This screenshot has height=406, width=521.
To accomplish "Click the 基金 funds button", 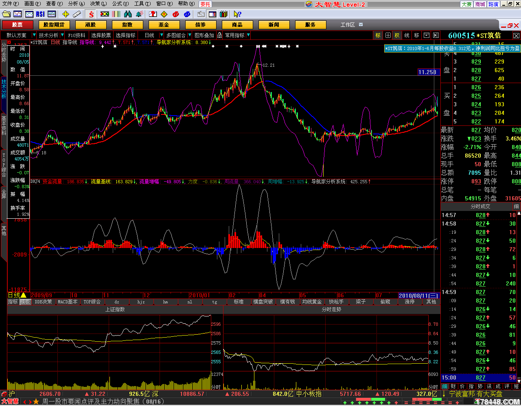I will coord(164,25).
